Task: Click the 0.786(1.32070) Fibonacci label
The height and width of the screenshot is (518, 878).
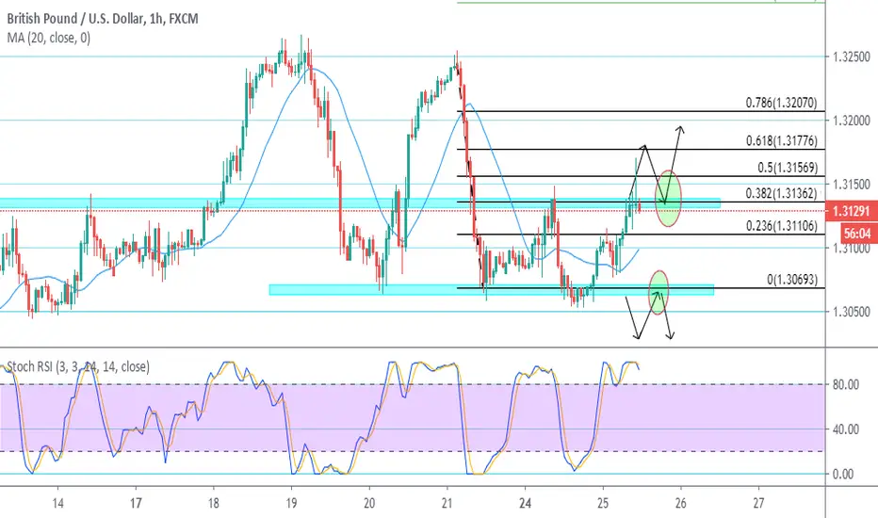Action: [x=781, y=103]
